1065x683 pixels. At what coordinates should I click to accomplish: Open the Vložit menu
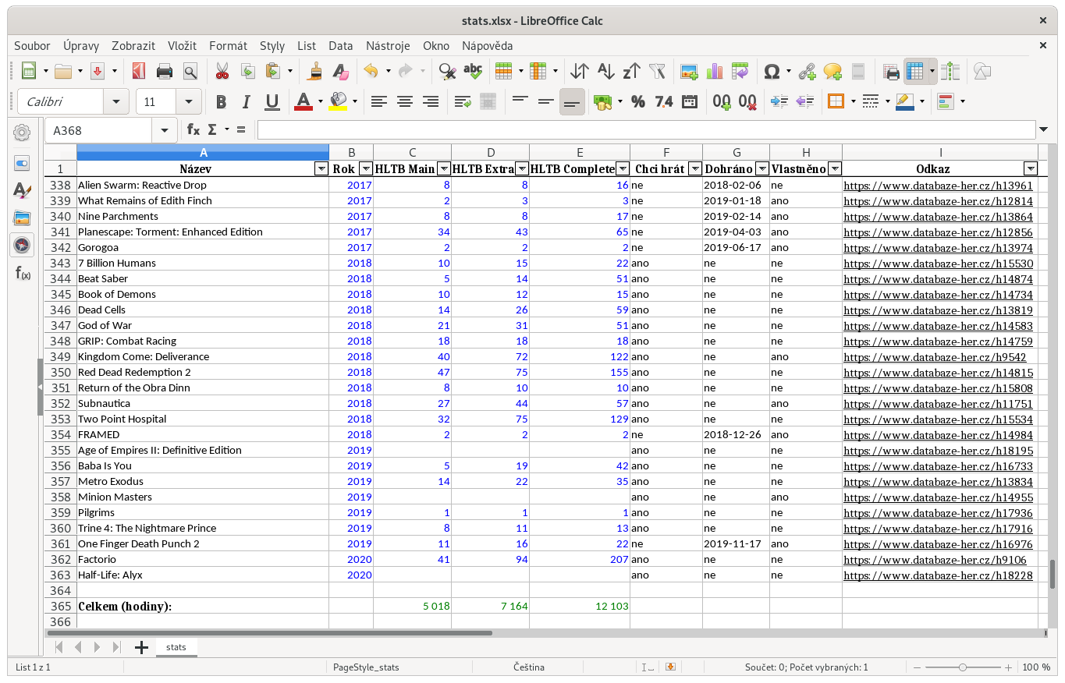(182, 46)
